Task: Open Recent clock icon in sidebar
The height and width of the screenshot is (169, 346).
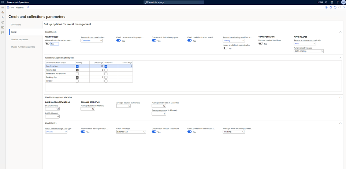Action: tap(3, 22)
